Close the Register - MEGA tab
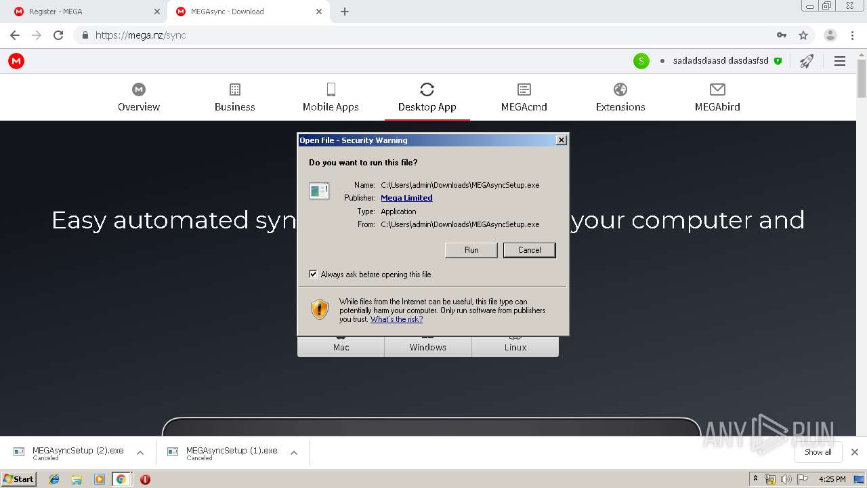867x488 pixels. [156, 12]
